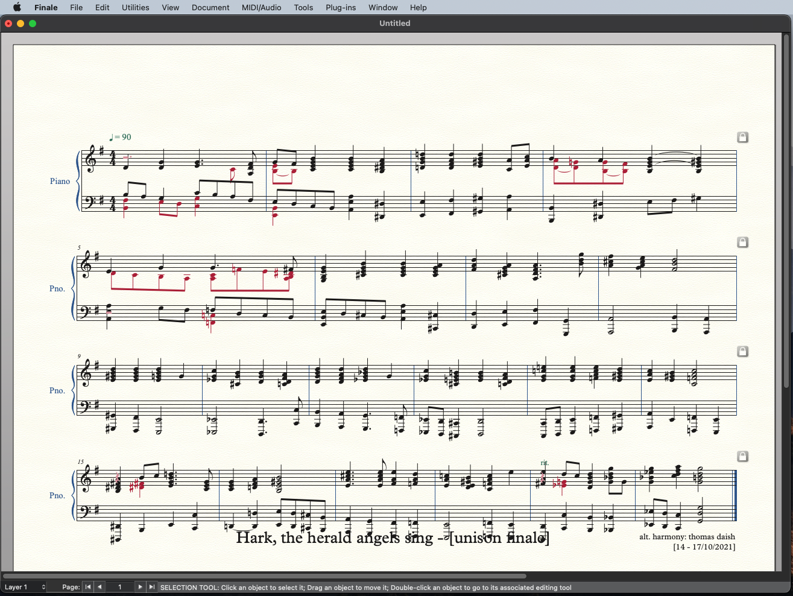The height and width of the screenshot is (596, 793).
Task: Click the page number field
Action: pos(120,587)
